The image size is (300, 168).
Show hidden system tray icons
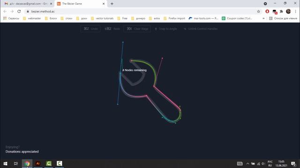(247, 163)
